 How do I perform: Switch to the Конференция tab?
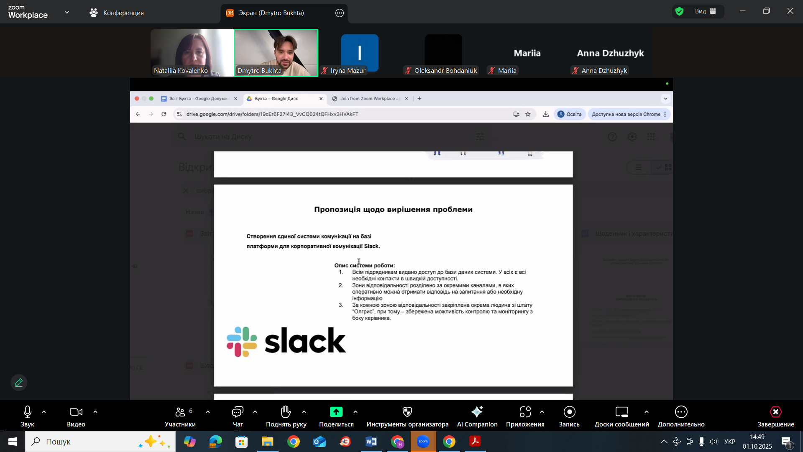(x=117, y=13)
